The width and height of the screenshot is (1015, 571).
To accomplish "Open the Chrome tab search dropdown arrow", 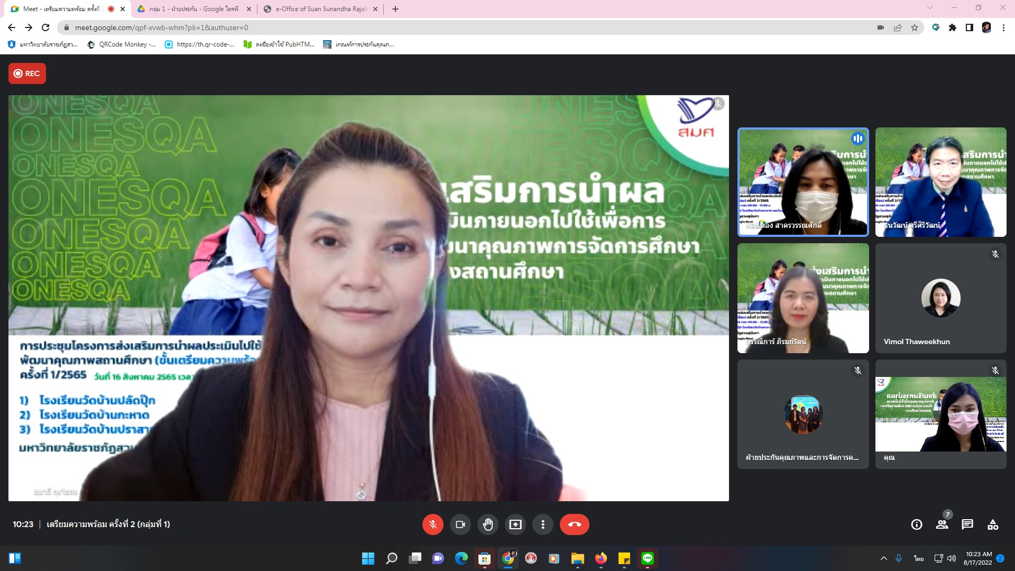I will (x=930, y=8).
